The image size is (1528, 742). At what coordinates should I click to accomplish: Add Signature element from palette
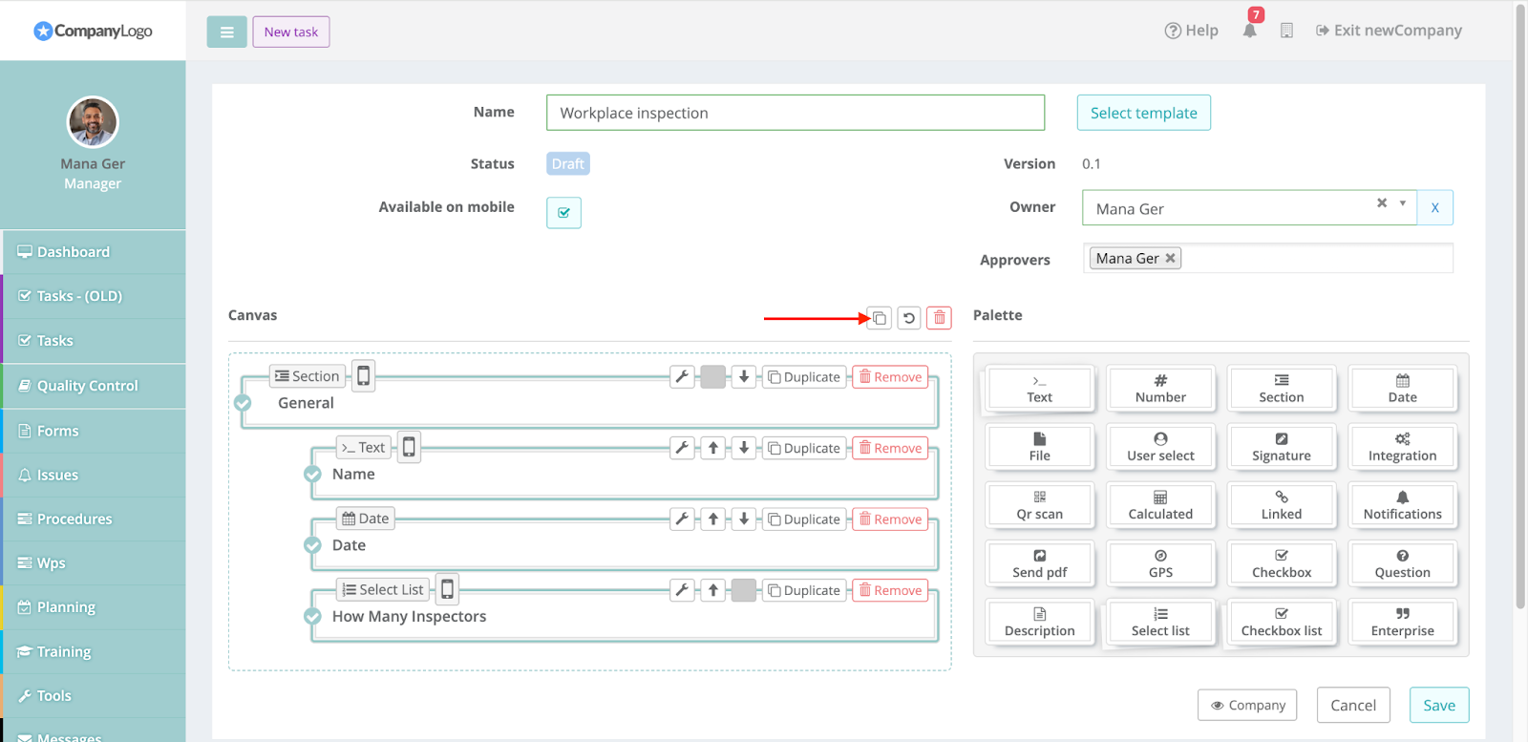pos(1282,447)
